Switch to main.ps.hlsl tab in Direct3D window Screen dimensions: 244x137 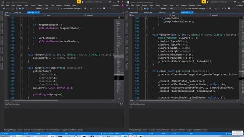click(x=134, y=12)
